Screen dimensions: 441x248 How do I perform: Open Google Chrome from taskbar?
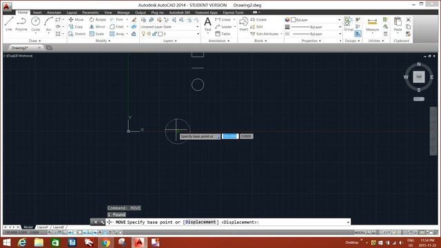click(105, 242)
